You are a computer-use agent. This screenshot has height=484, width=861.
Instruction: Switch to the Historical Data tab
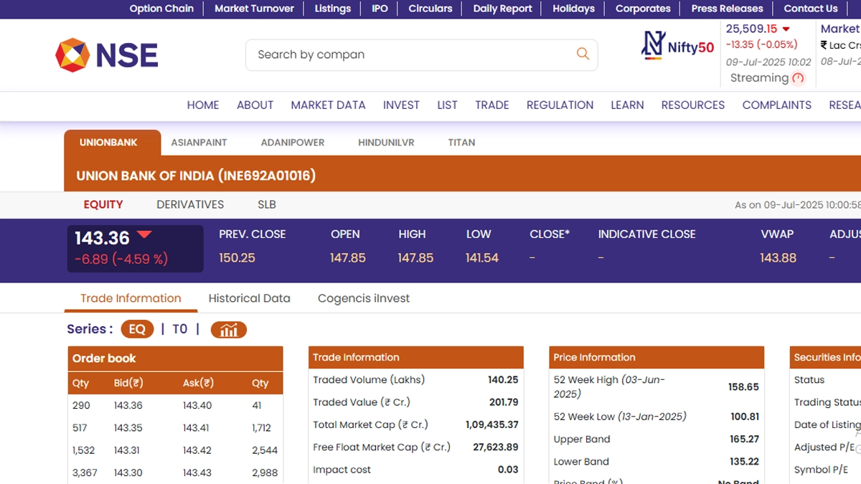pos(249,298)
